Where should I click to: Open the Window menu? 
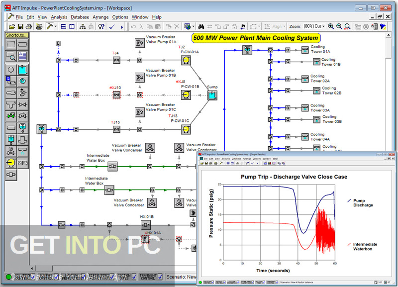click(140, 17)
